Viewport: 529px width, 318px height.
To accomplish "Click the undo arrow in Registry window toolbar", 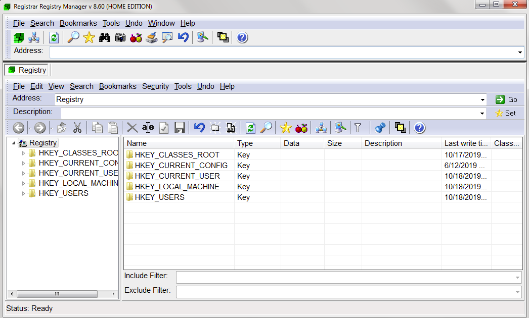I will (x=199, y=128).
